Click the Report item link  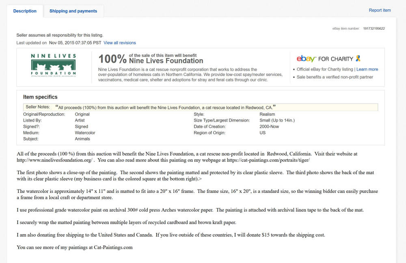tap(380, 10)
